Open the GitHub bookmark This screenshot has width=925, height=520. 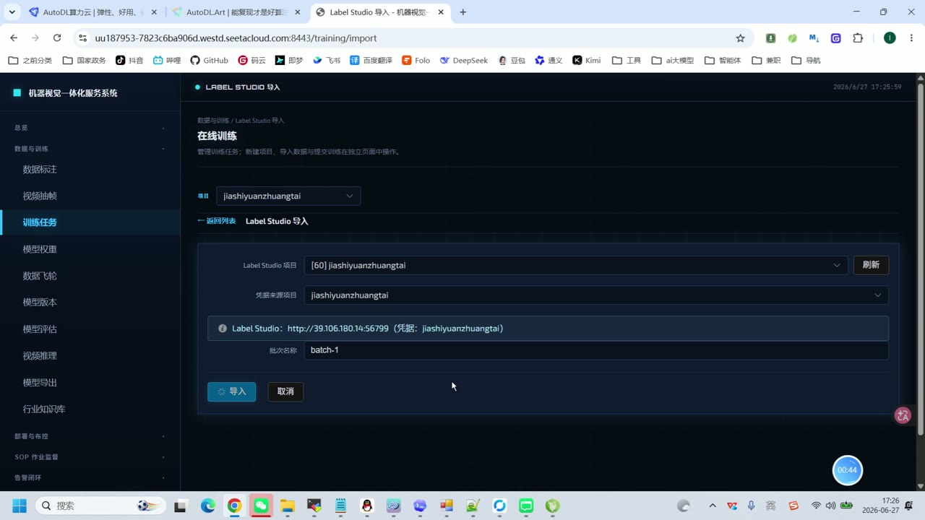(209, 61)
